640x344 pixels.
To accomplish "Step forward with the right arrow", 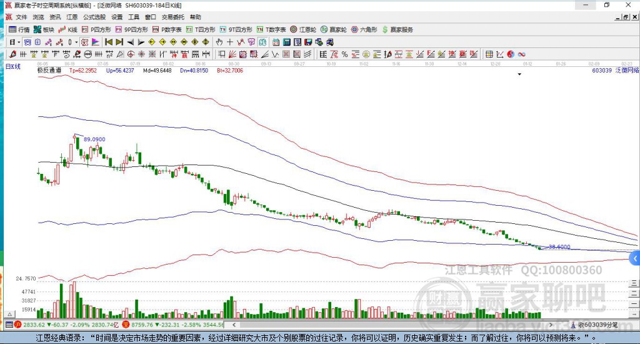I will [140, 42].
